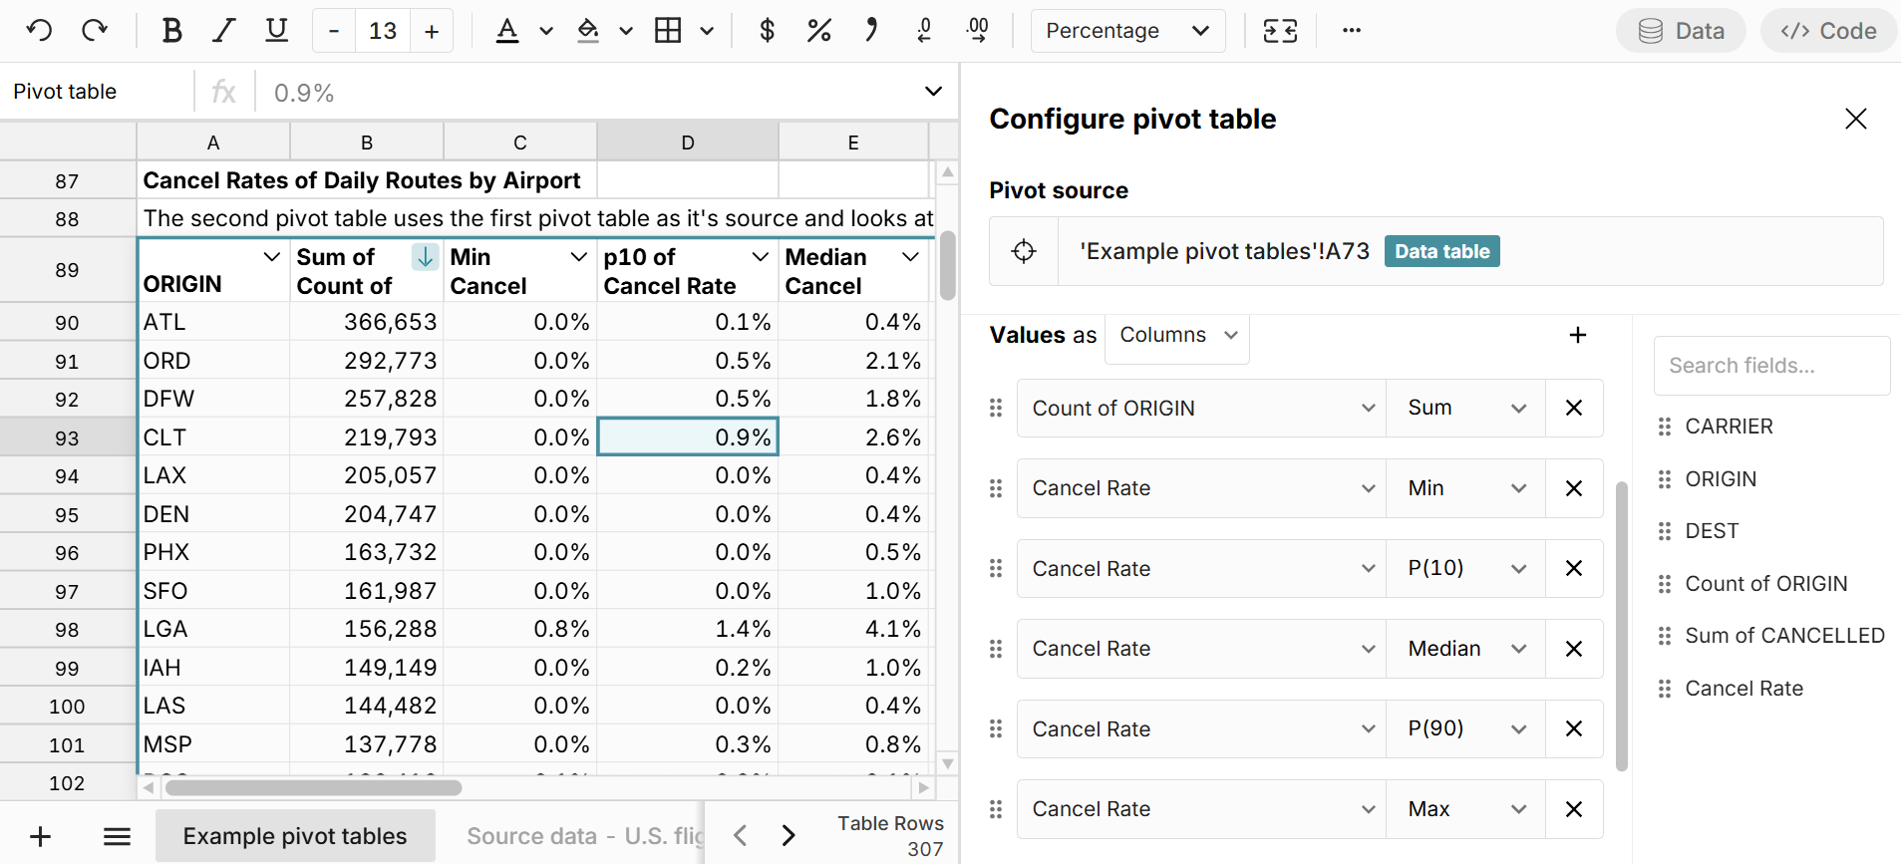Open the Data panel button
This screenshot has height=864, width=1901.
pyautogui.click(x=1681, y=31)
